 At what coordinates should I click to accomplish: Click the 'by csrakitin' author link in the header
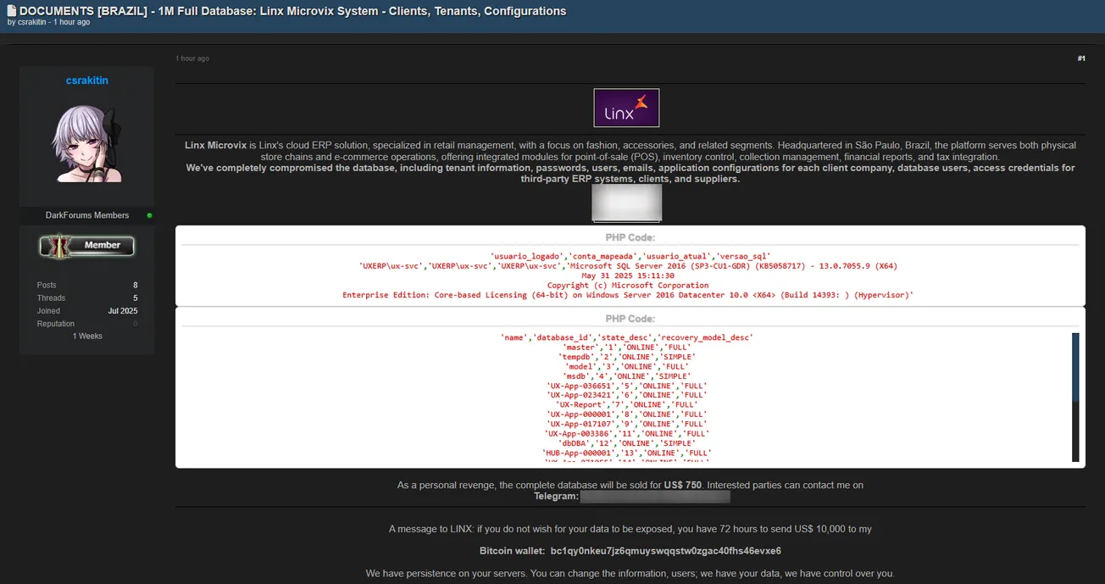(25, 22)
